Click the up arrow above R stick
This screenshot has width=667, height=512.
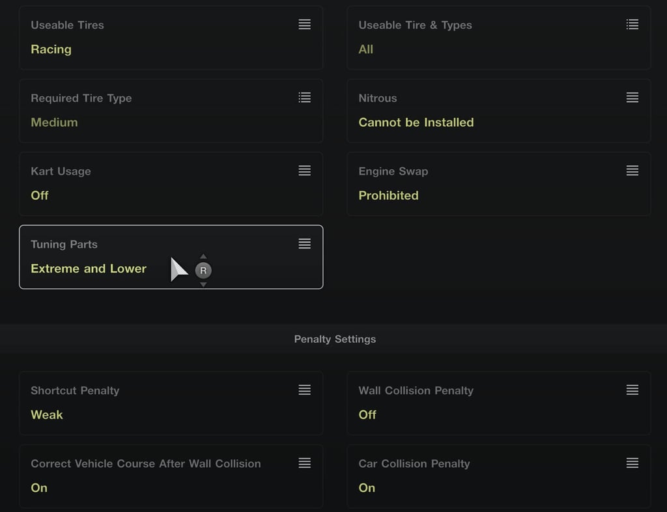[x=203, y=256]
